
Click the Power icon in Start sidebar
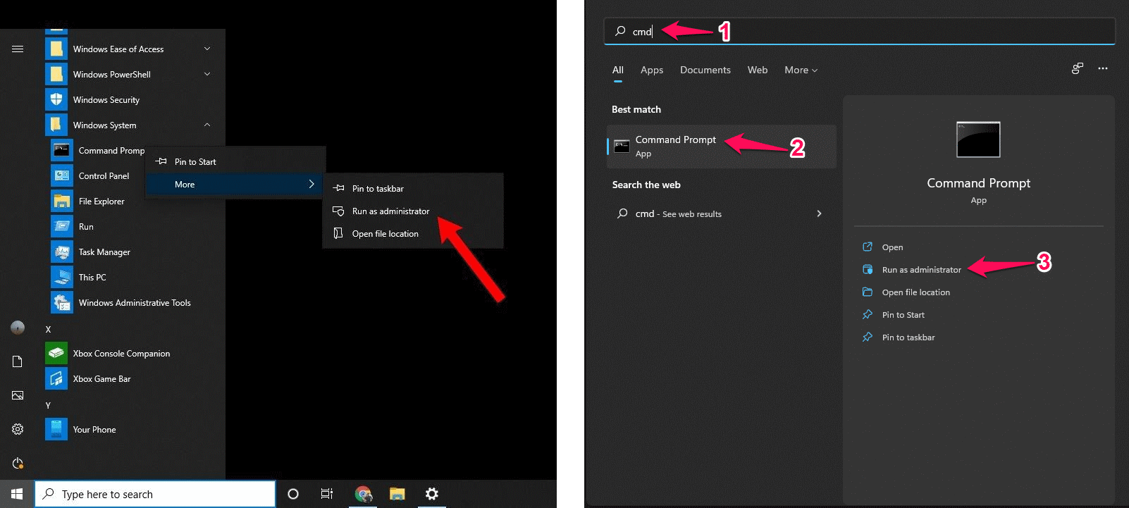click(18, 463)
